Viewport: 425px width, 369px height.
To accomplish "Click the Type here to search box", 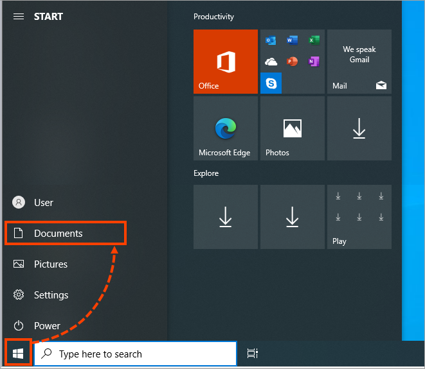I will [x=136, y=354].
